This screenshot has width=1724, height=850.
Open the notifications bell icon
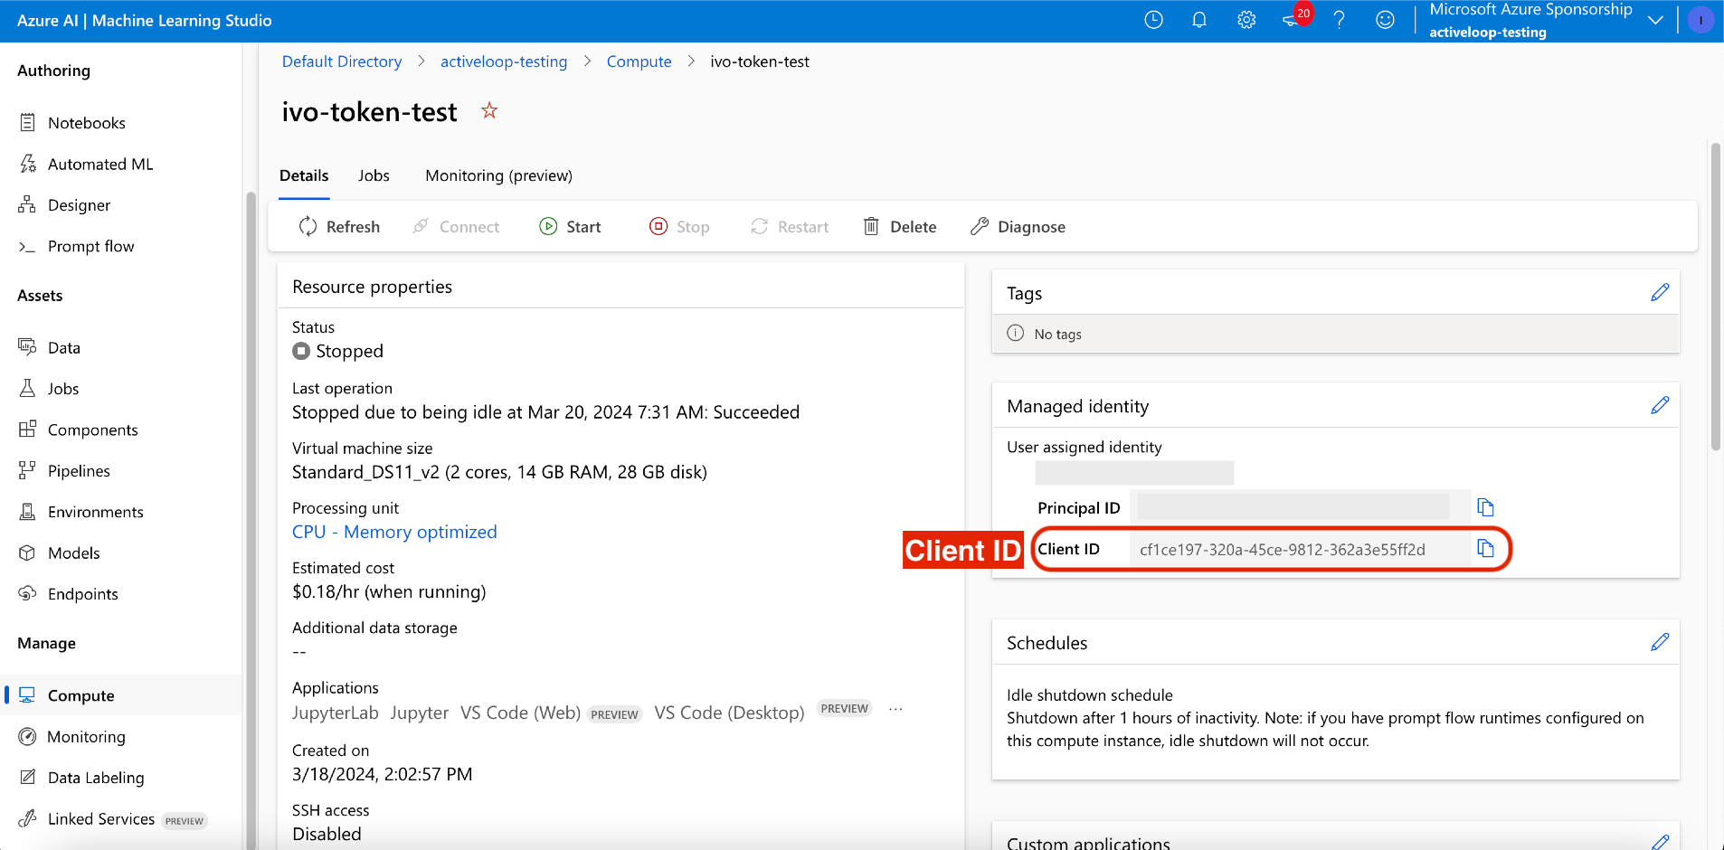click(1199, 20)
